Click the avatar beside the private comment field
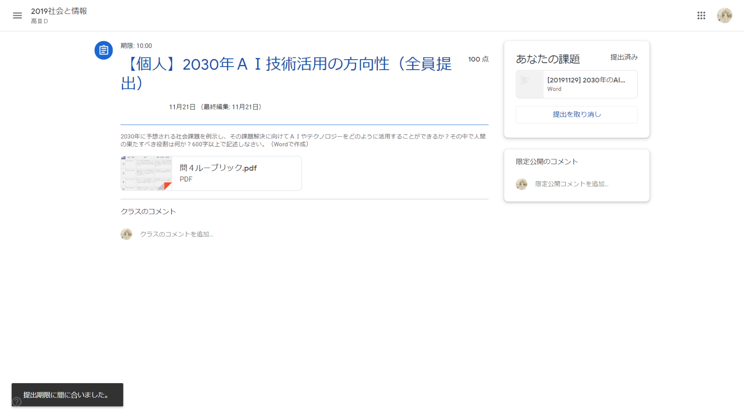The image size is (744, 418). pos(521,184)
